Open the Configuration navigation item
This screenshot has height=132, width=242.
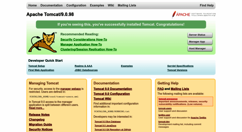[76, 5]
